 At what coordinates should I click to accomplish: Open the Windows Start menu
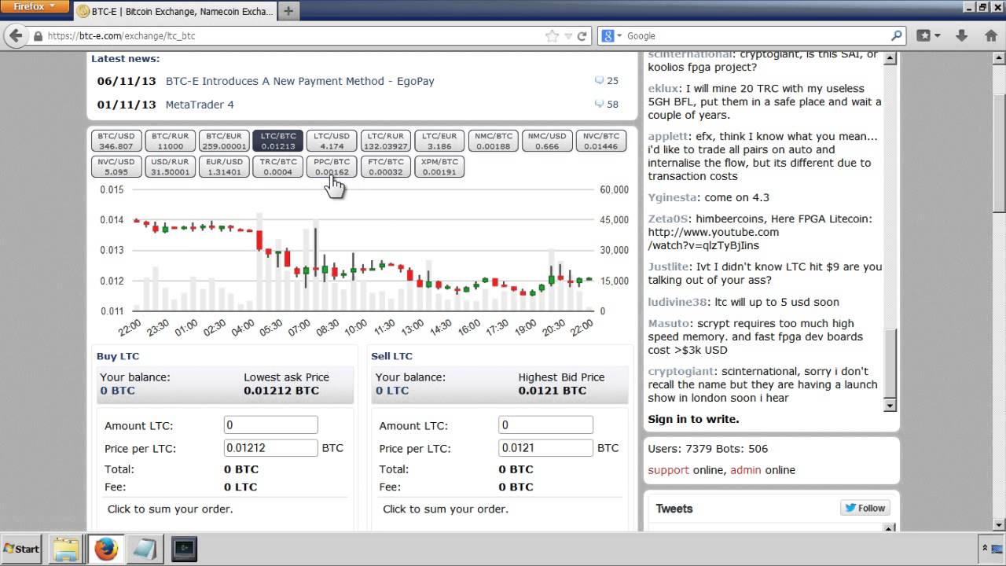pos(22,549)
